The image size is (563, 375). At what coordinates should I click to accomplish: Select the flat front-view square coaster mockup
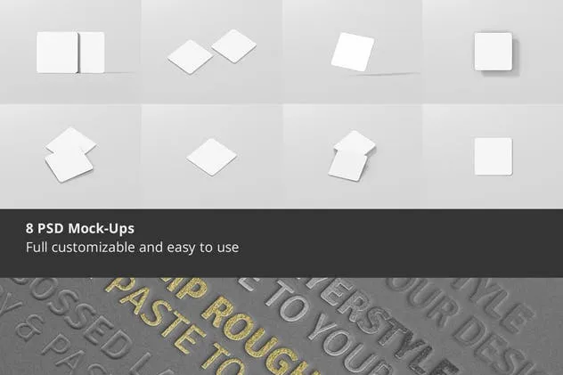[493, 157]
